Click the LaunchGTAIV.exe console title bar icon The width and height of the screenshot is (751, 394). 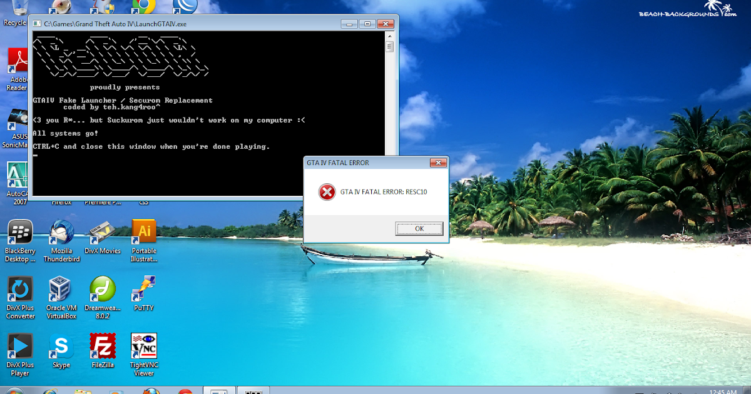tap(37, 24)
